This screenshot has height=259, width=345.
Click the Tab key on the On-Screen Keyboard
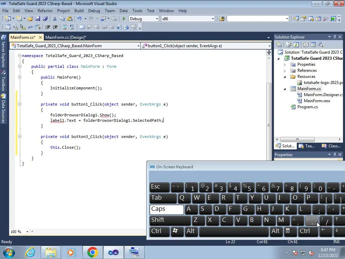(x=163, y=198)
